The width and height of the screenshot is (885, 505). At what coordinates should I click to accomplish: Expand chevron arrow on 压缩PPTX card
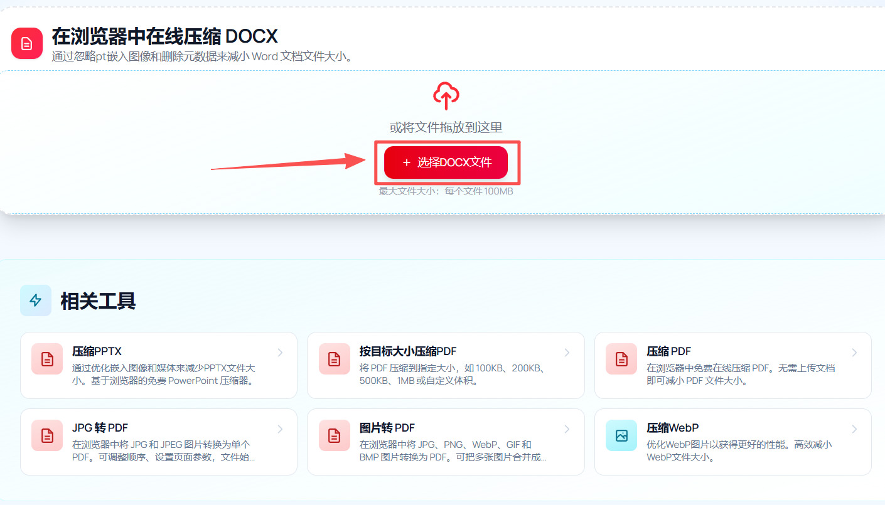tap(280, 353)
